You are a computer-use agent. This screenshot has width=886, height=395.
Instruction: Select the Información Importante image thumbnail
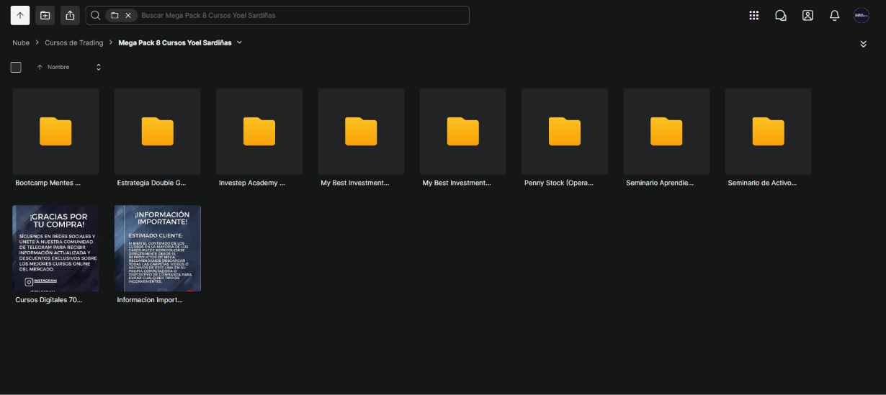(158, 248)
